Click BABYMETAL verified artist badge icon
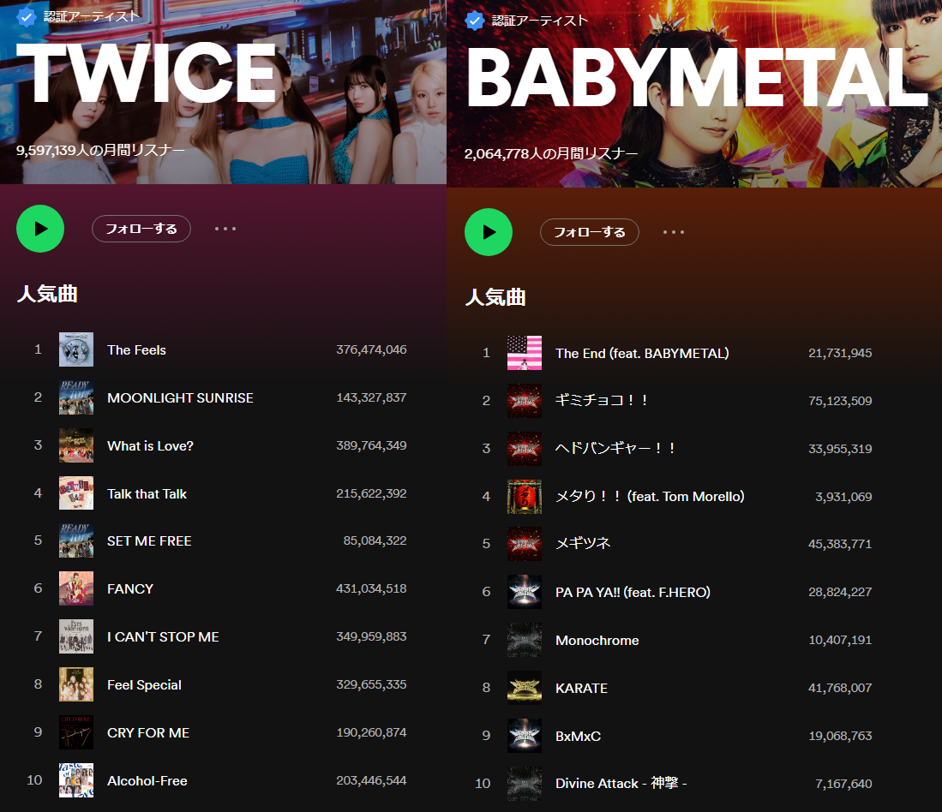This screenshot has width=942, height=812. tap(475, 21)
